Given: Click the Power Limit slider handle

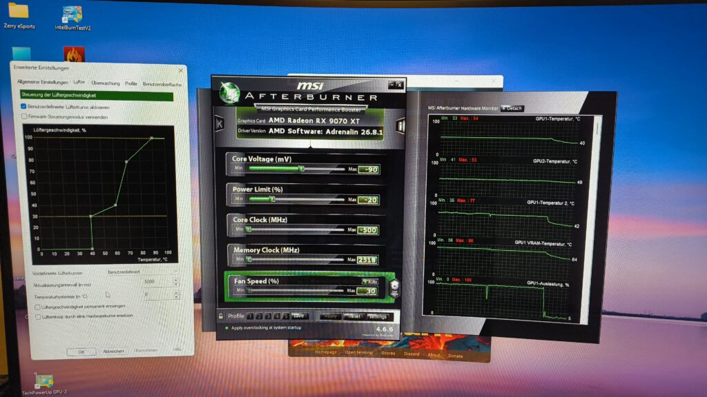Looking at the screenshot, I should click(272, 199).
